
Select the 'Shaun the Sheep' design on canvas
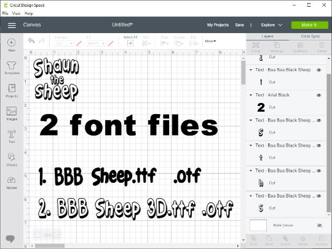(x=56, y=79)
